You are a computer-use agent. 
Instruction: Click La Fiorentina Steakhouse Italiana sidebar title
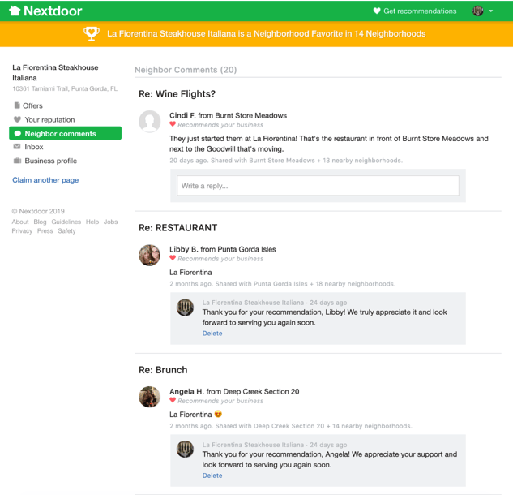55,72
